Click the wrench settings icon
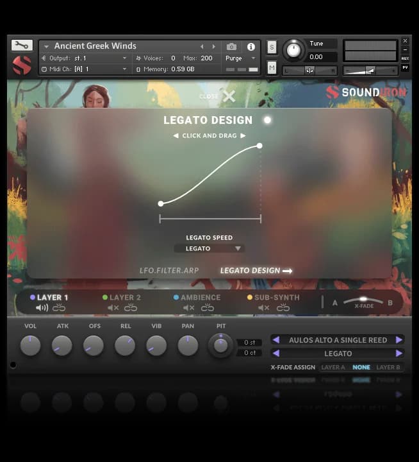Screen dimensions: 419x462 click(21, 45)
